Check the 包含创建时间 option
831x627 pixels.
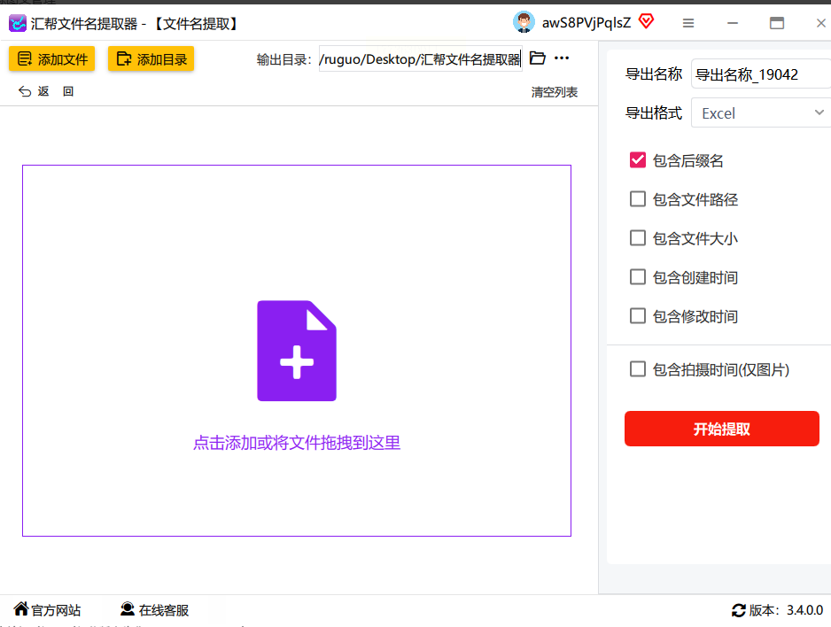pos(637,277)
